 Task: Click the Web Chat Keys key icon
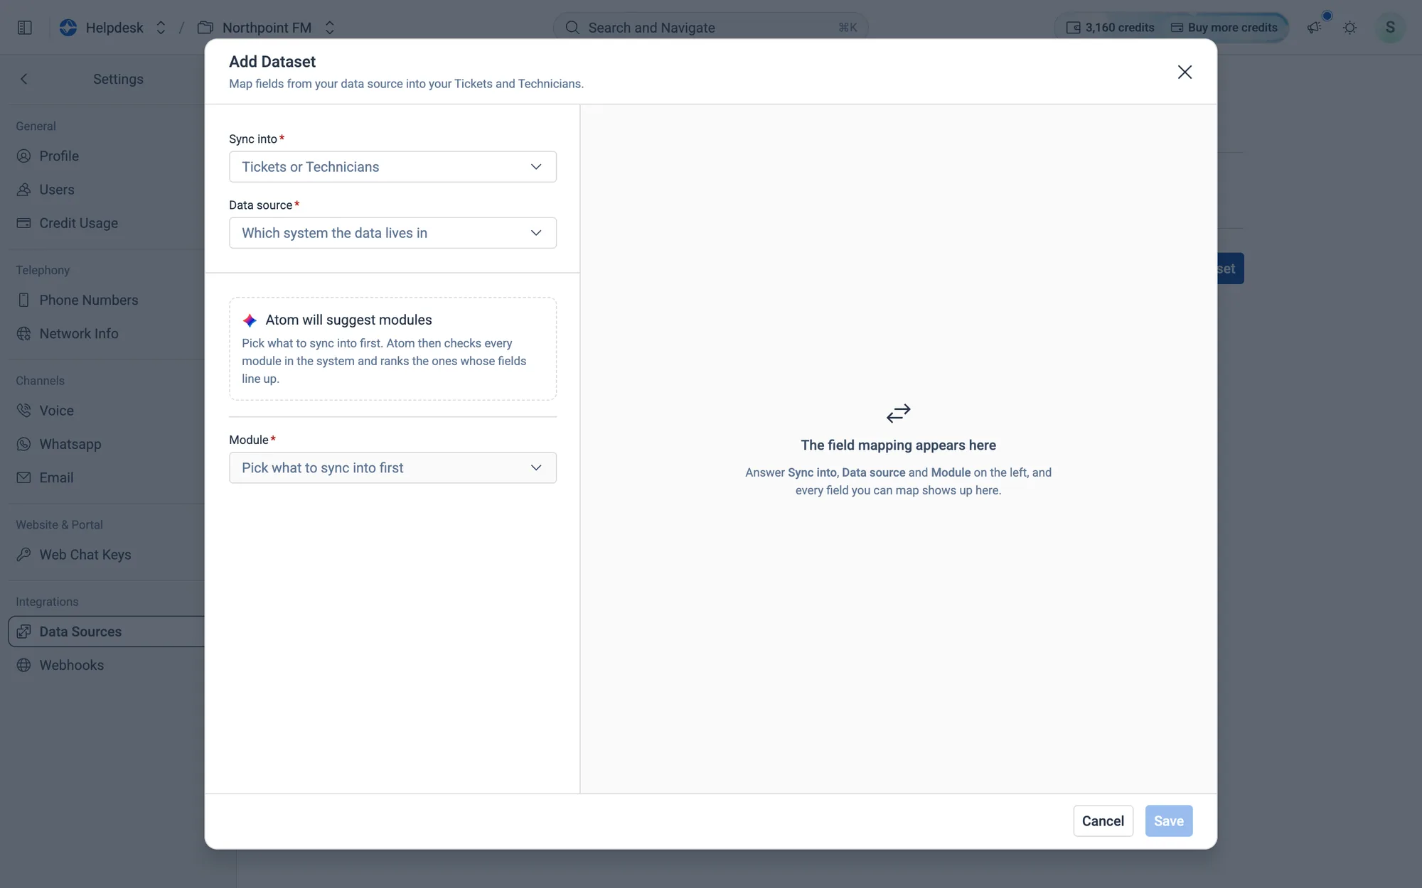pyautogui.click(x=24, y=555)
